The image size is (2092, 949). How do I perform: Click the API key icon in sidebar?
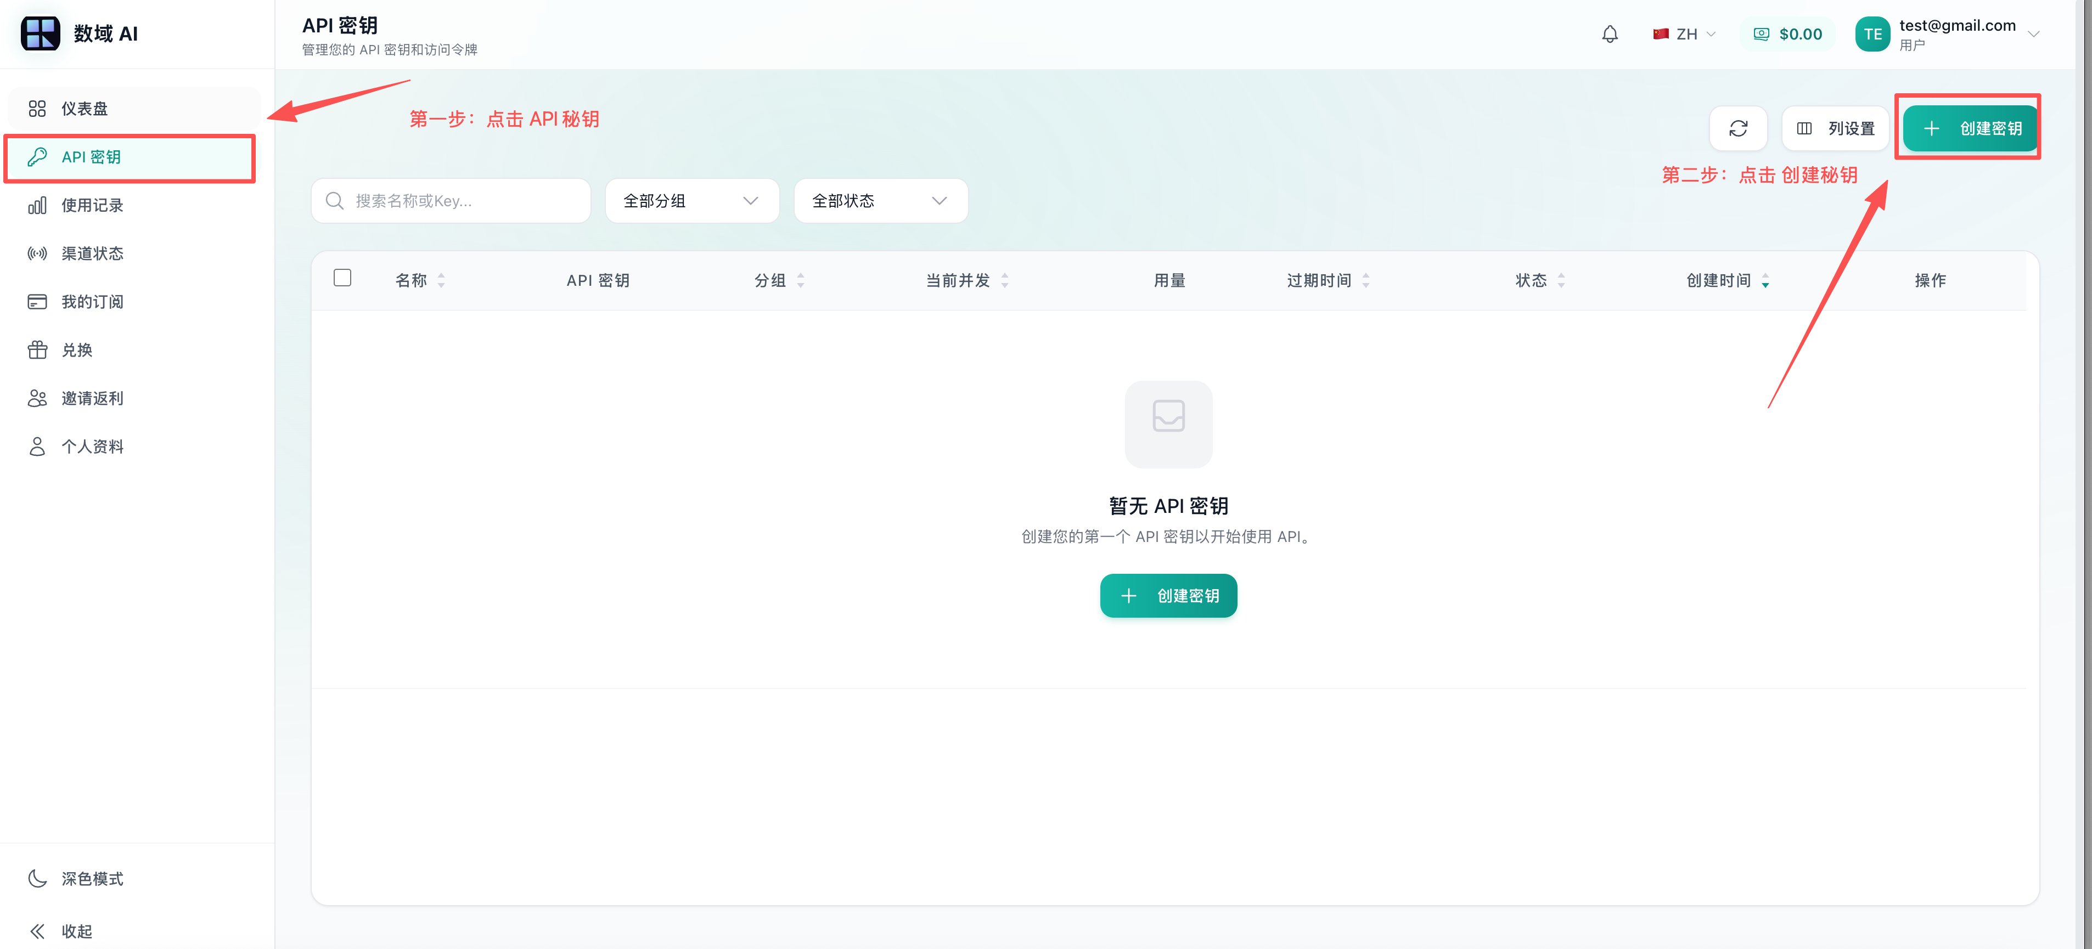(37, 157)
